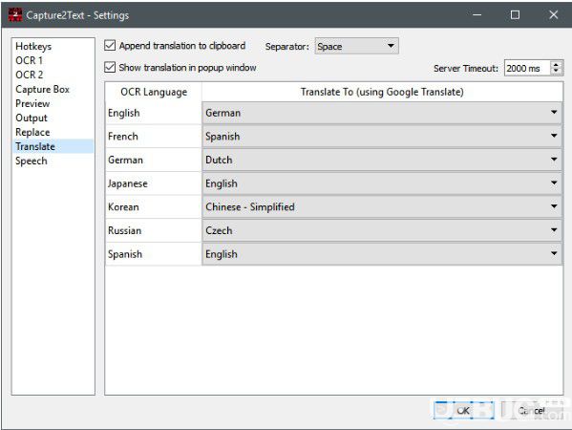Minimize the Settings window
The image size is (572, 430).
pyautogui.click(x=477, y=15)
